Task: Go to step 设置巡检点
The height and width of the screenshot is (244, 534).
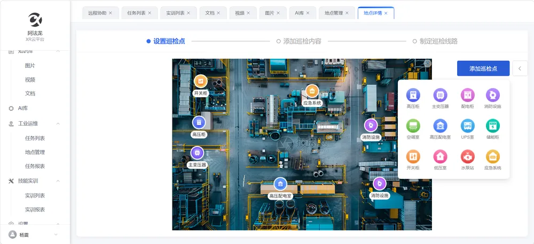Action: [x=166, y=41]
